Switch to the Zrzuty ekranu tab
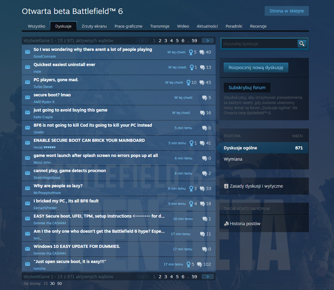 (94, 26)
